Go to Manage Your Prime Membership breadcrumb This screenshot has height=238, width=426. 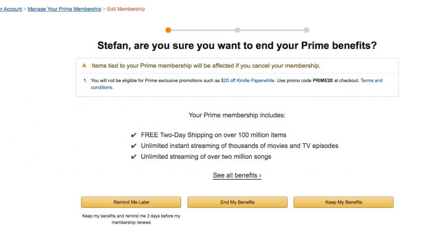[64, 9]
